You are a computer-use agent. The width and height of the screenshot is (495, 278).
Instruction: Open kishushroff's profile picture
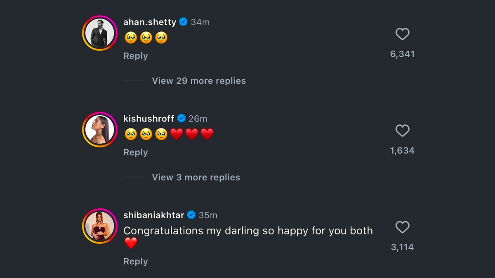(99, 130)
